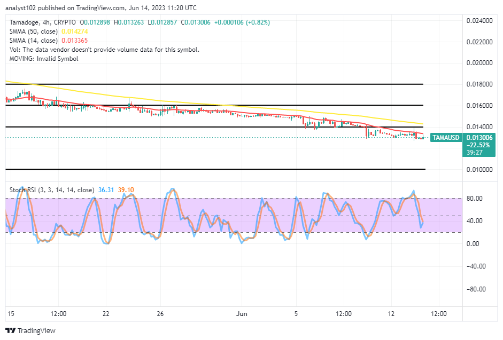The height and width of the screenshot is (340, 503).
Task: Click the 0.020000 price axis label
Action: (x=479, y=63)
